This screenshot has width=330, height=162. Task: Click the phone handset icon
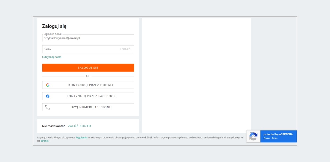pos(48,107)
